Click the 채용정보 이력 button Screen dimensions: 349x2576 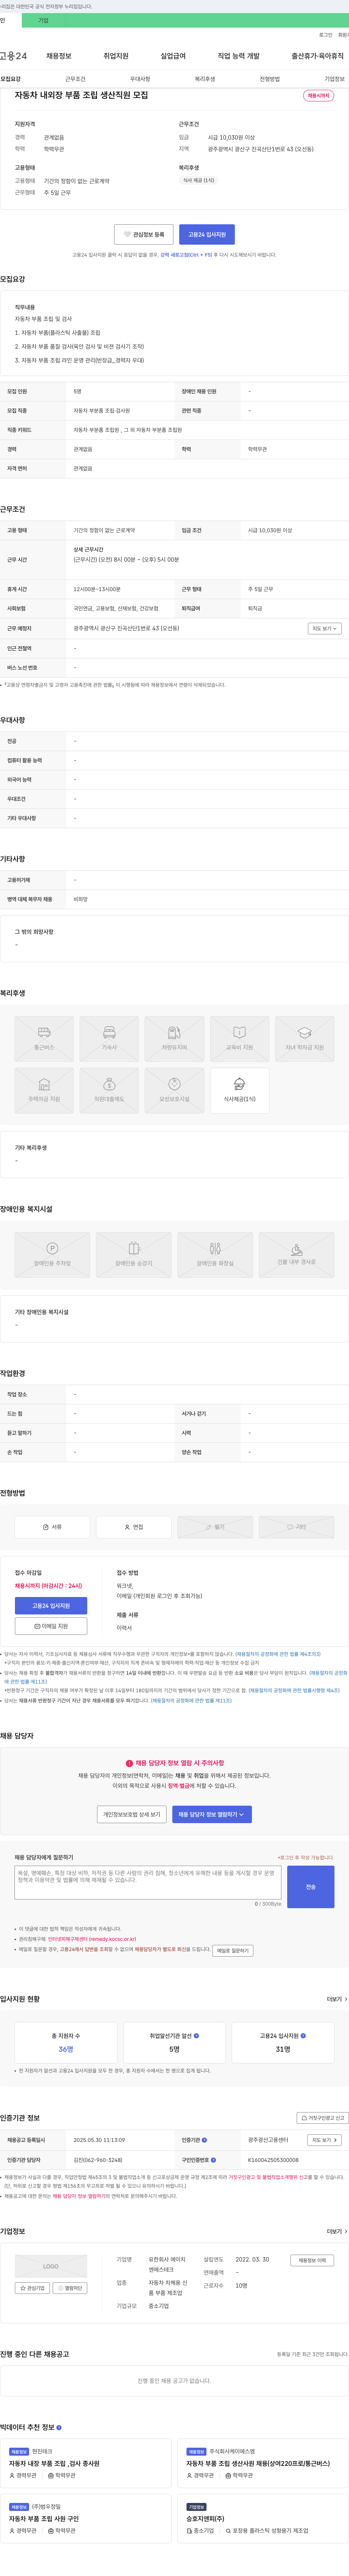coord(312,2260)
